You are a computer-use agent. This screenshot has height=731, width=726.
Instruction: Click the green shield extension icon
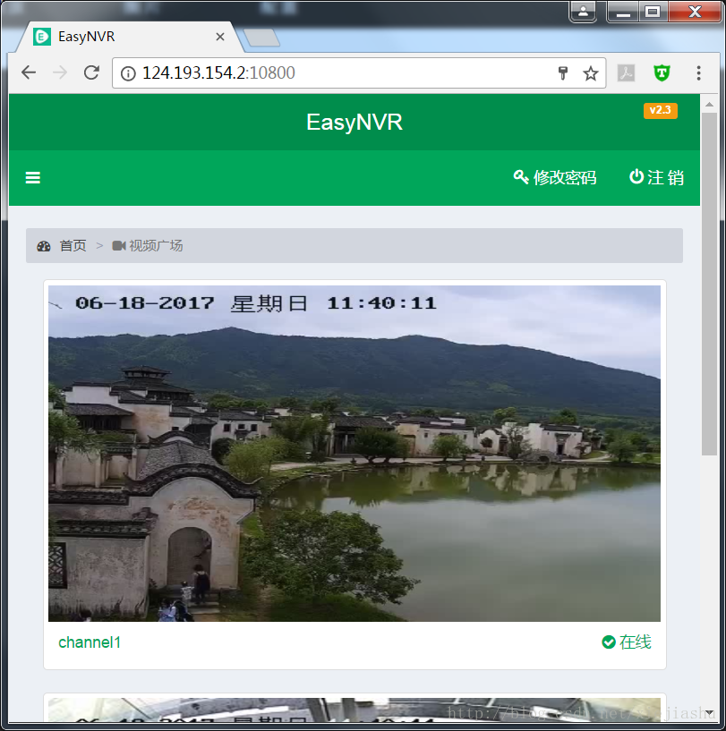[662, 73]
